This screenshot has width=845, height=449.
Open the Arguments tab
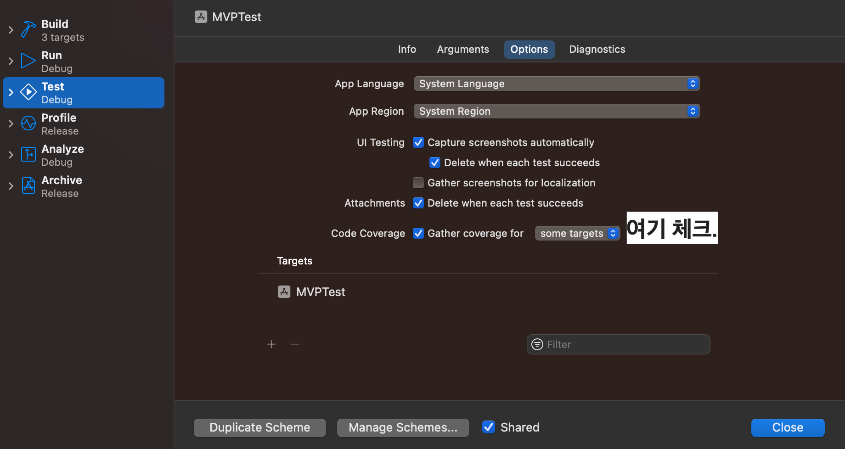463,49
